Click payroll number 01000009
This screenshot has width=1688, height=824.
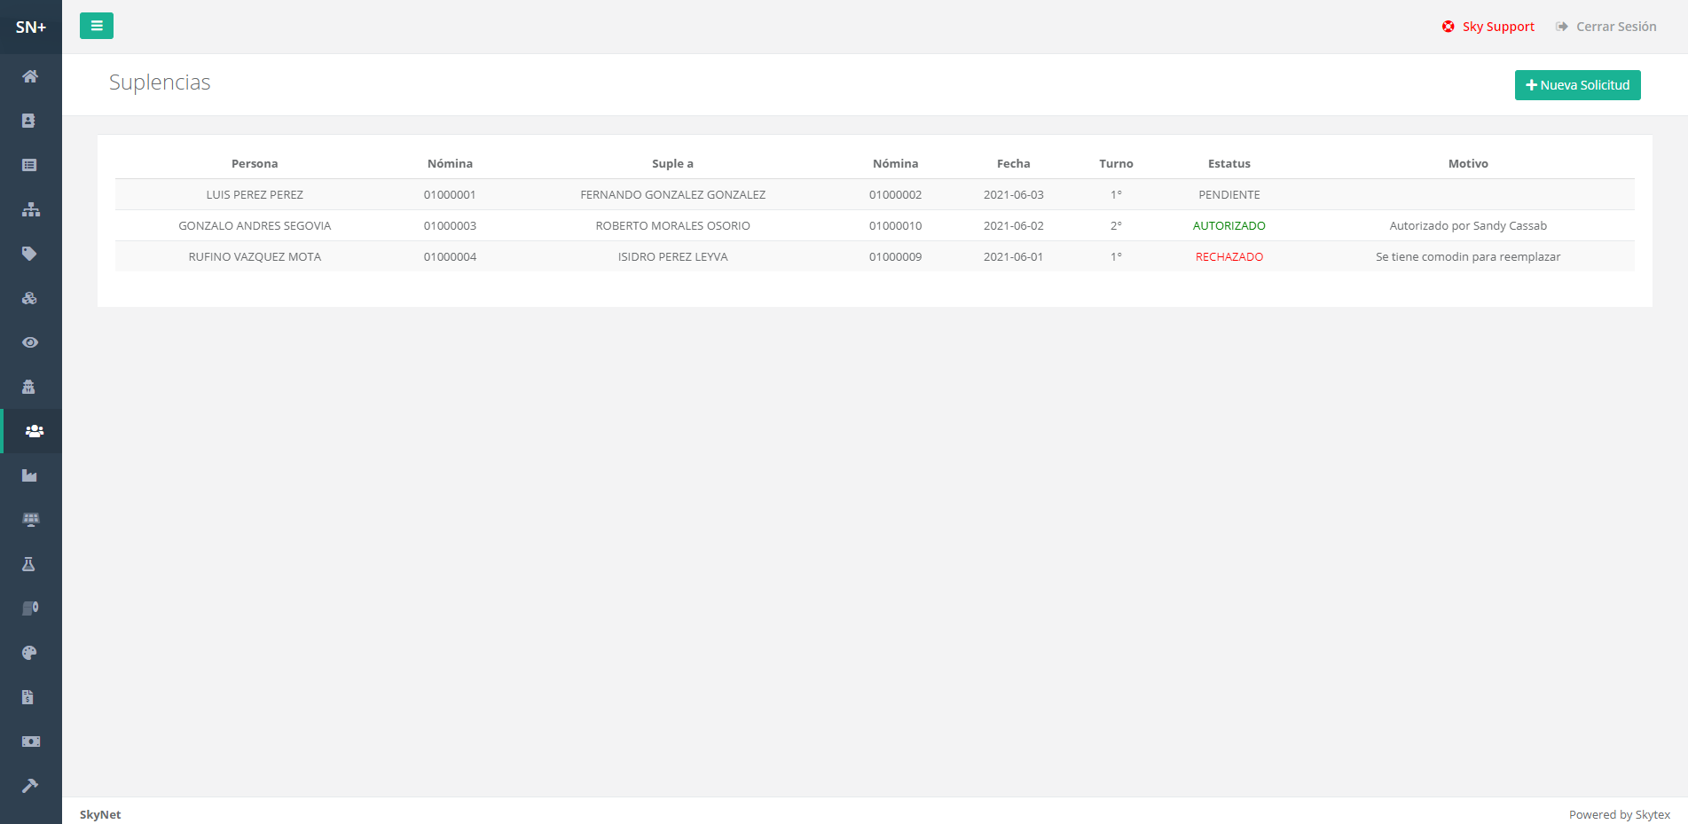click(x=895, y=257)
